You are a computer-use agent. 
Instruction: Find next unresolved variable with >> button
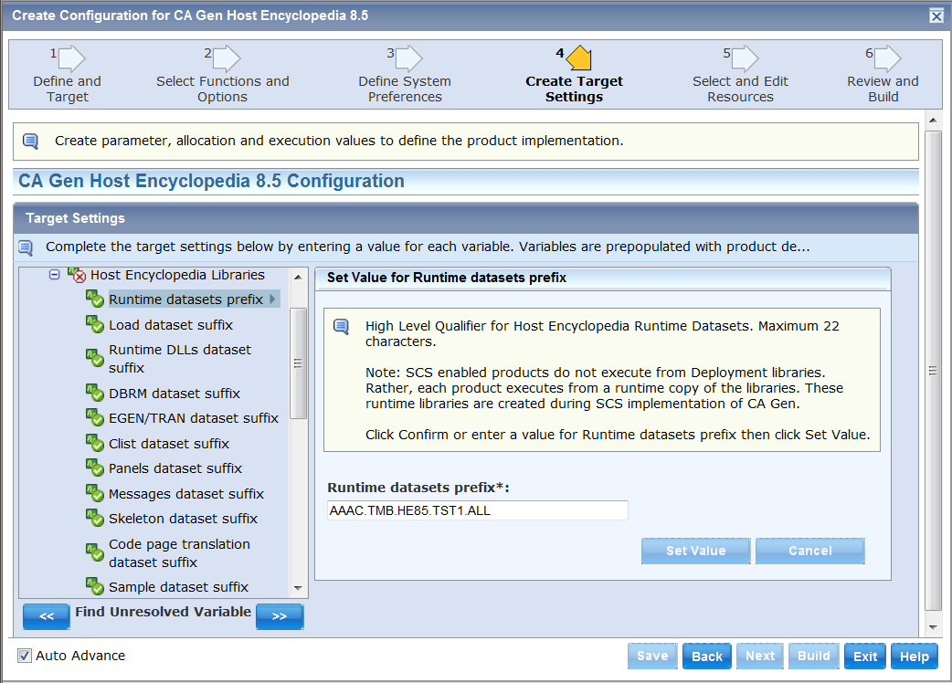pyautogui.click(x=280, y=616)
